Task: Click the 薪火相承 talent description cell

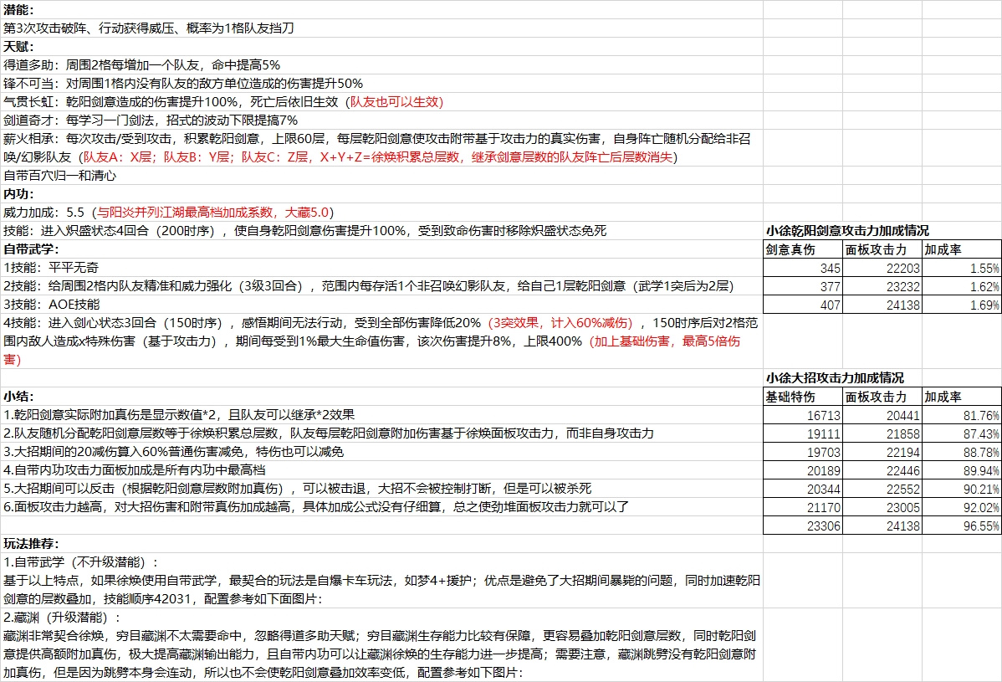Action: click(381, 148)
